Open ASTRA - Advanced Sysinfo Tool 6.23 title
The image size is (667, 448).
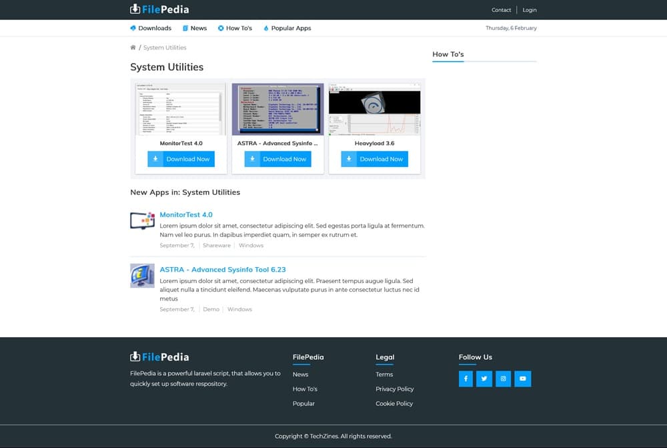(223, 270)
